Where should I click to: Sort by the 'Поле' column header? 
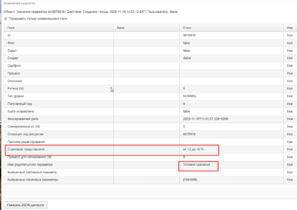point(59,28)
